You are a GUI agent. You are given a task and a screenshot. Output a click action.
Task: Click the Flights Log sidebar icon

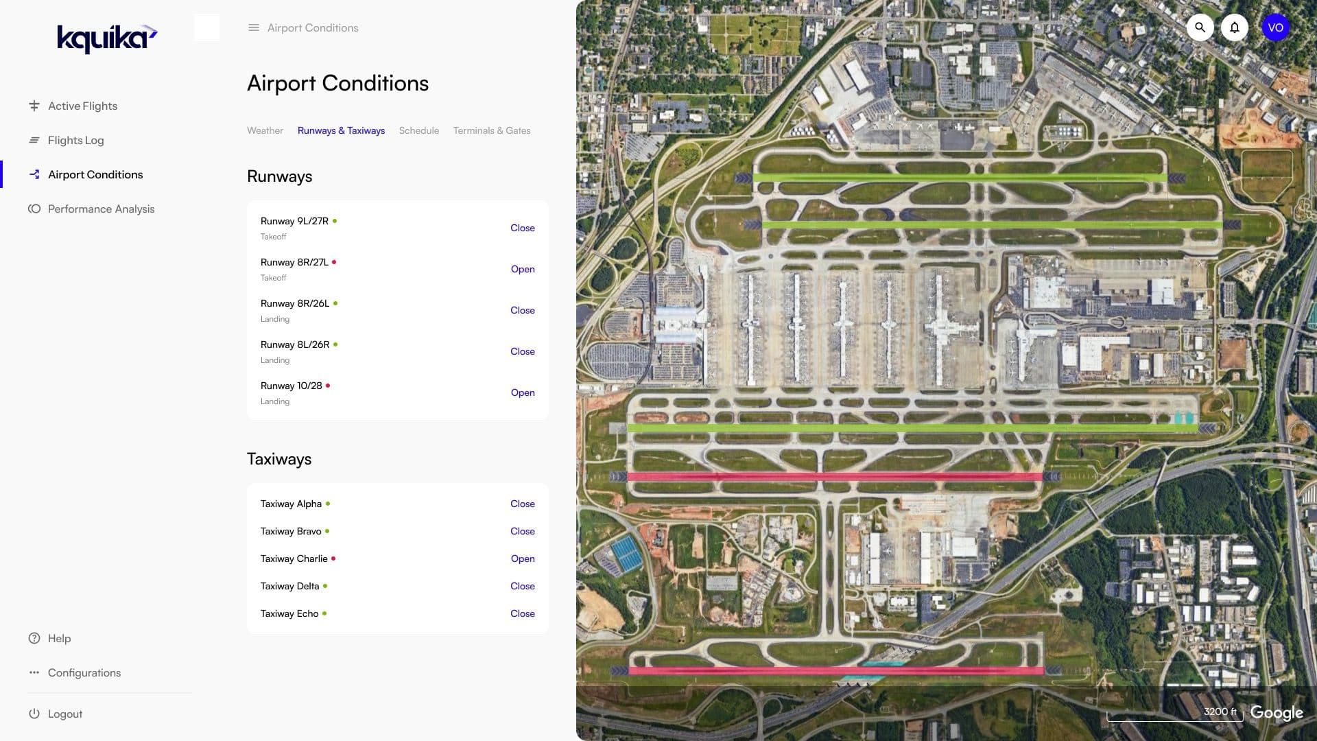(34, 140)
